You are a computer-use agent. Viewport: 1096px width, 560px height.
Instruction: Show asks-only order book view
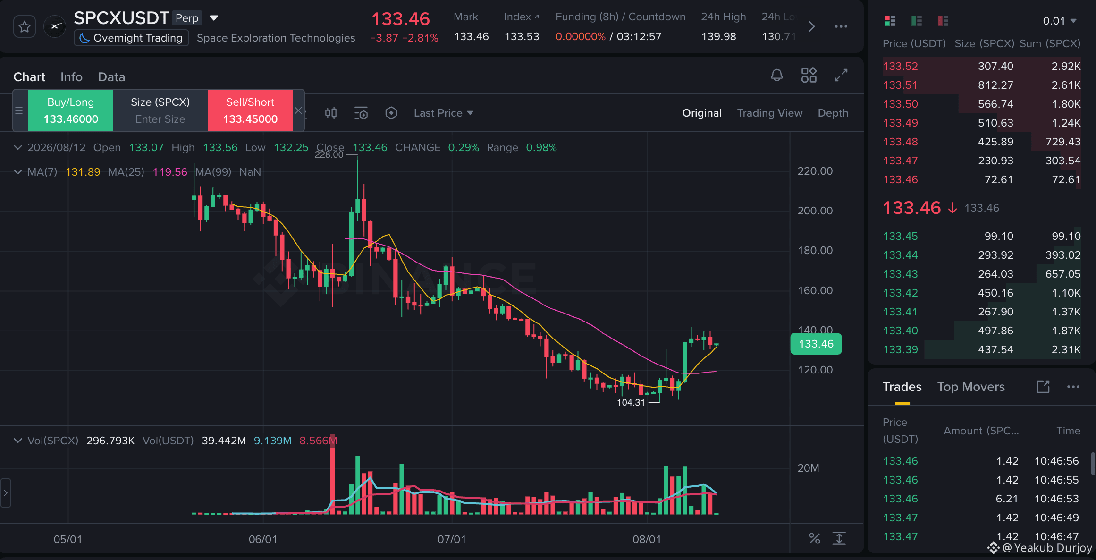tap(943, 20)
